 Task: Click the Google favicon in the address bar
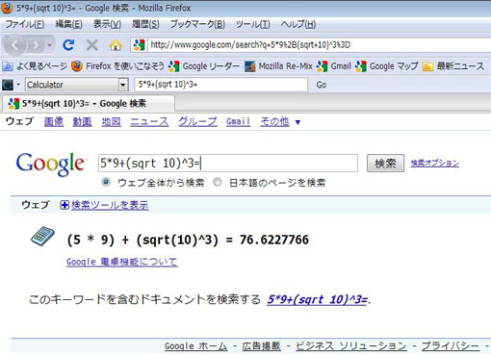[139, 45]
